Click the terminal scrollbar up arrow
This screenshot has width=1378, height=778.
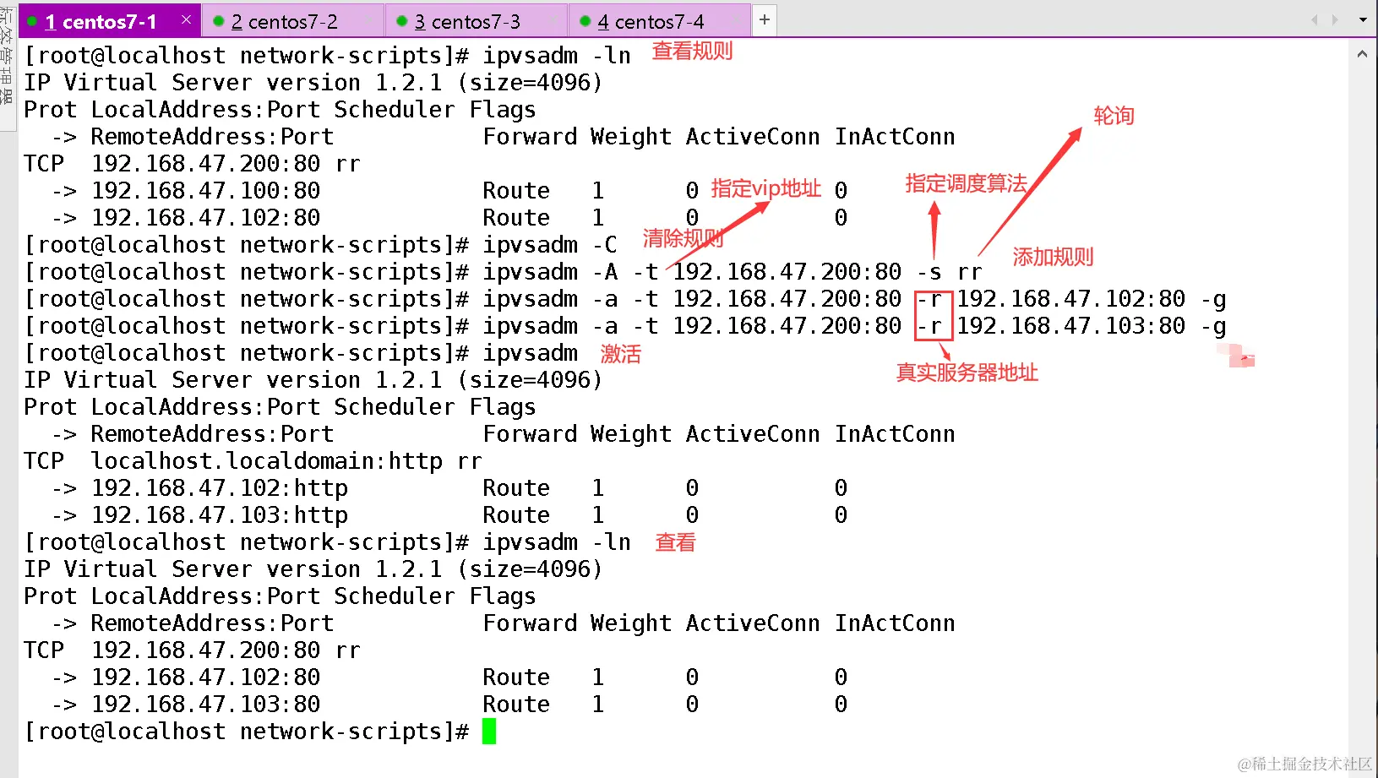tap(1362, 54)
